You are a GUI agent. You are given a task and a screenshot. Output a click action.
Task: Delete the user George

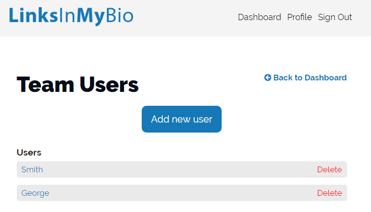[329, 193]
